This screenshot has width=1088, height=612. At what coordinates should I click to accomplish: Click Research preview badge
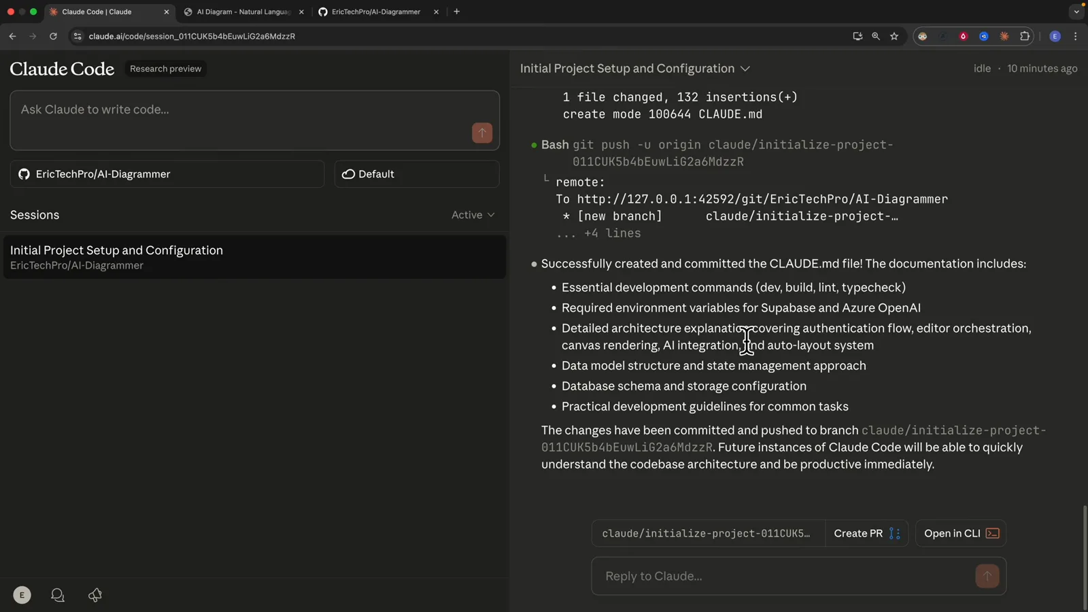tap(165, 69)
